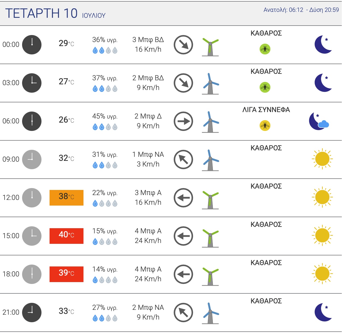Viewport: 342px width, 333px height.
Task: Click the red 39°C temperature box
Action: (67, 274)
